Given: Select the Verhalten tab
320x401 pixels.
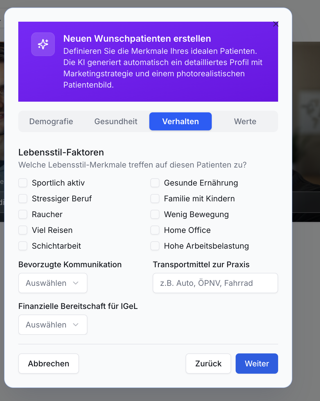Looking at the screenshot, I should (181, 121).
